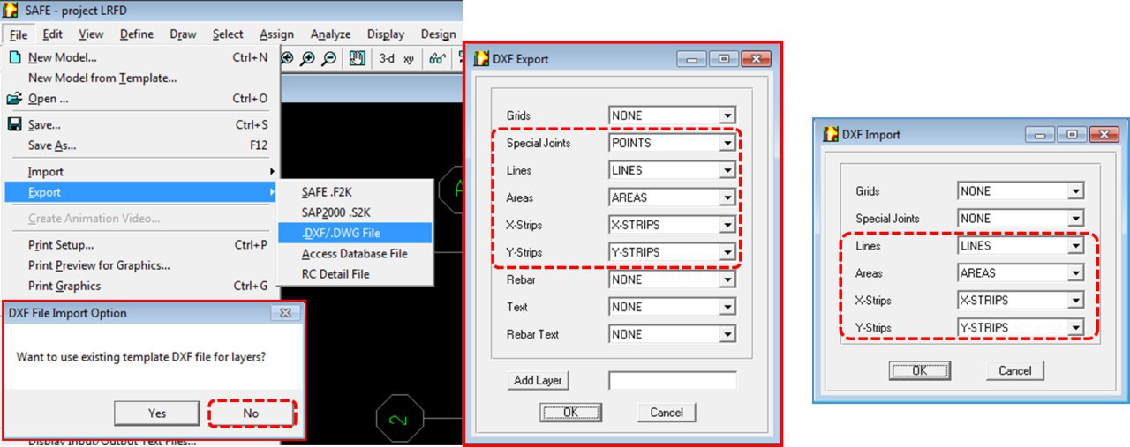The image size is (1130, 447).
Task: Switch to xy plan view toolbar button
Action: click(409, 59)
